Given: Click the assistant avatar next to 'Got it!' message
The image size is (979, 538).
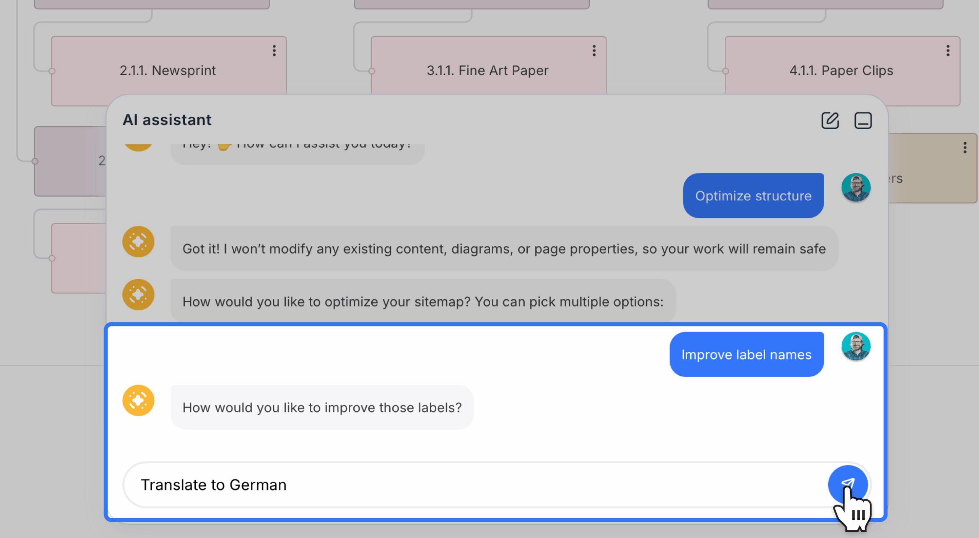Looking at the screenshot, I should (138, 242).
